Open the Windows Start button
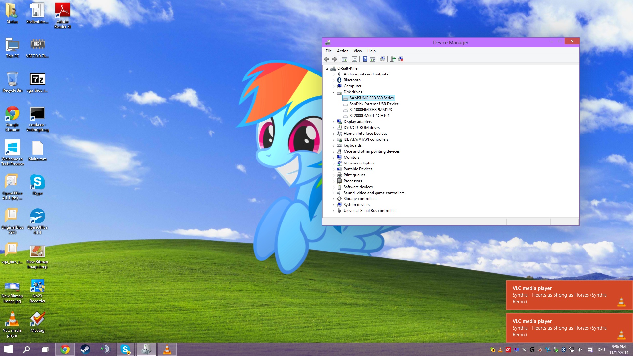 click(x=8, y=349)
